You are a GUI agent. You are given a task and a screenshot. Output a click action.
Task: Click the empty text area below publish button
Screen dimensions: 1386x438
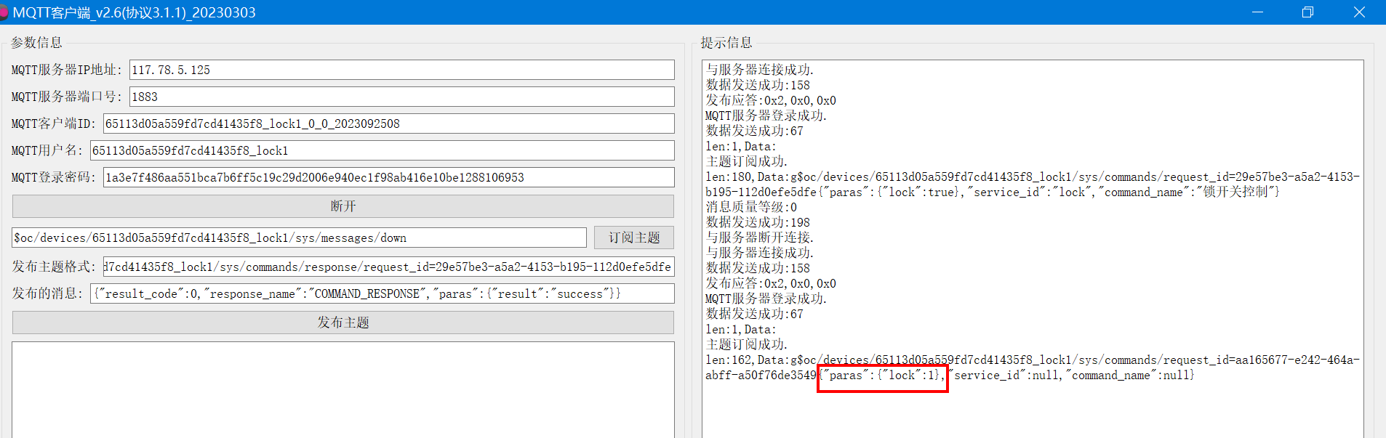point(343,390)
